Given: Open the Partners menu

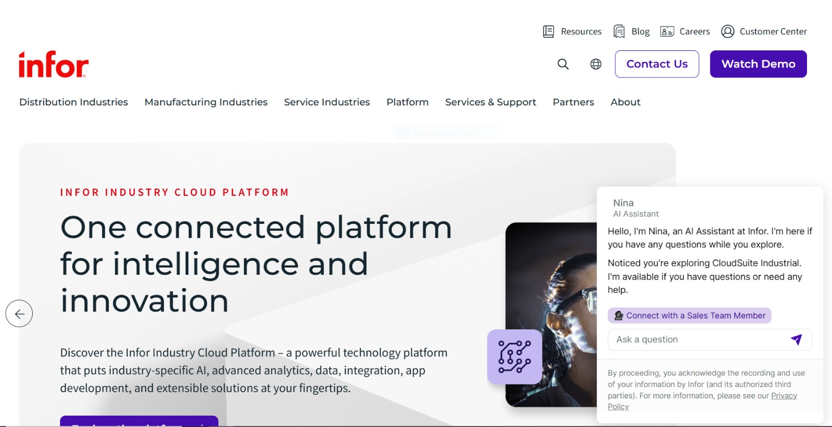Looking at the screenshot, I should 574,102.
